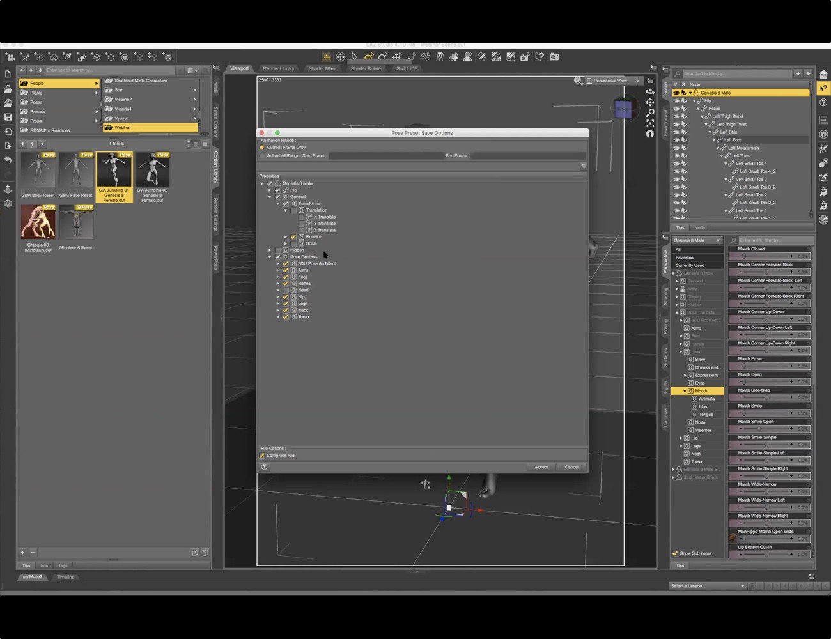This screenshot has width=831, height=639.
Task: Open the Genesis 8 Male parameters dropdown
Action: pos(697,240)
